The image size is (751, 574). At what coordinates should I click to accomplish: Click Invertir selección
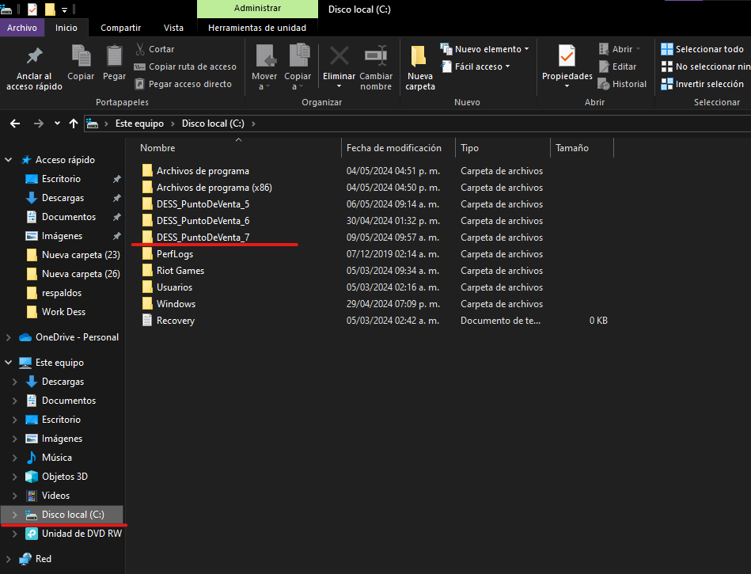pos(702,84)
